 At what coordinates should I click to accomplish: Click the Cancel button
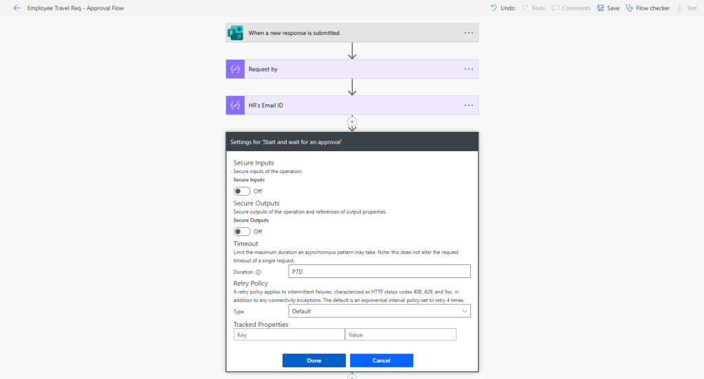pyautogui.click(x=381, y=360)
